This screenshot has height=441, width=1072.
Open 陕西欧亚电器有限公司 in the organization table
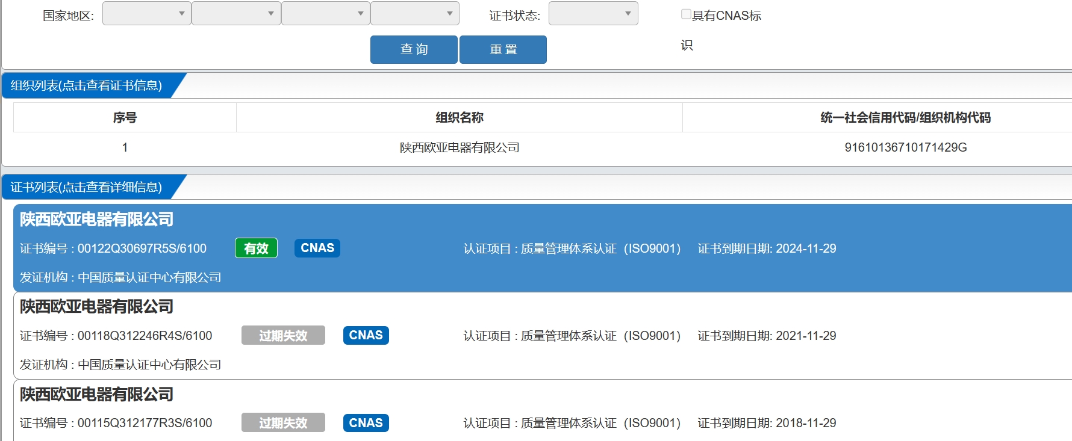(460, 147)
